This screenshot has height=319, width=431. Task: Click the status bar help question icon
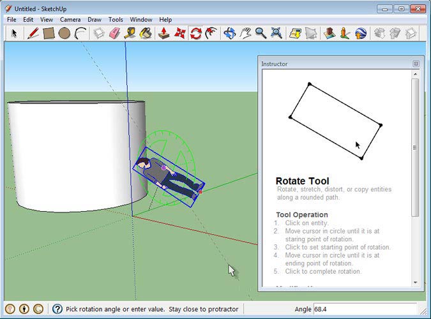57,309
